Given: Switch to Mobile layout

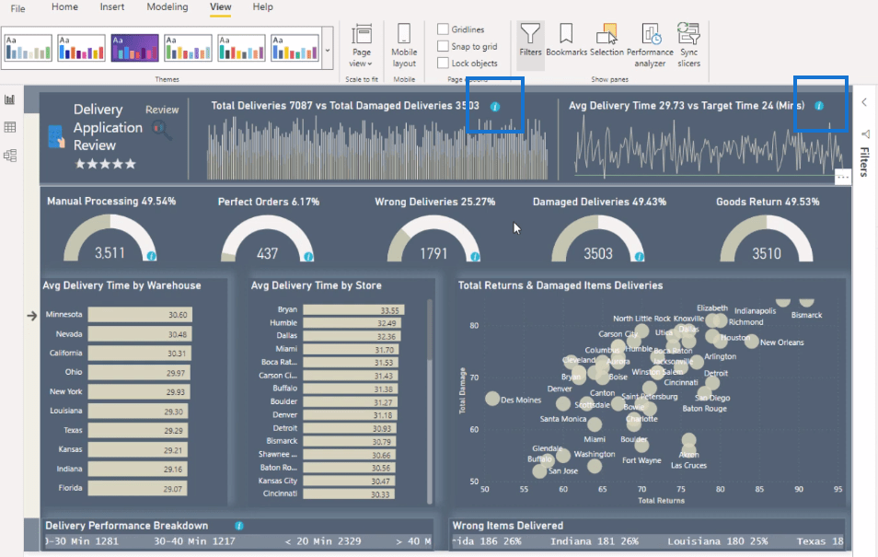Looking at the screenshot, I should point(404,46).
